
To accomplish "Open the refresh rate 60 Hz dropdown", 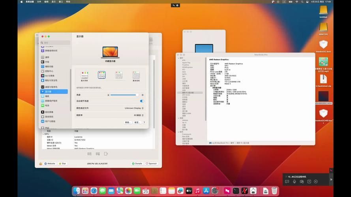I will coord(139,115).
